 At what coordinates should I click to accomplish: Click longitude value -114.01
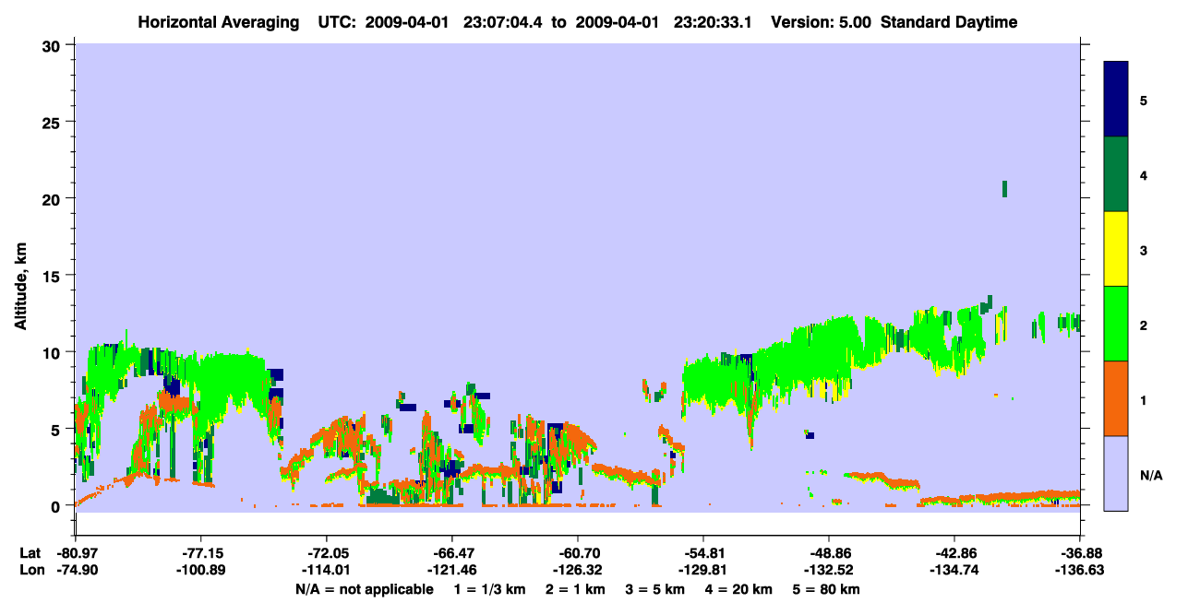point(326,571)
